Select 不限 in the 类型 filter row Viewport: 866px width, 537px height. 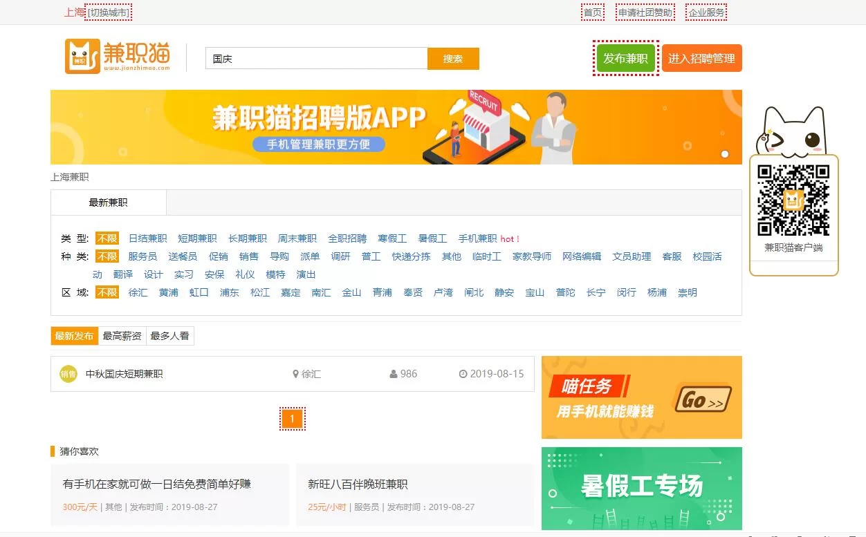[107, 238]
